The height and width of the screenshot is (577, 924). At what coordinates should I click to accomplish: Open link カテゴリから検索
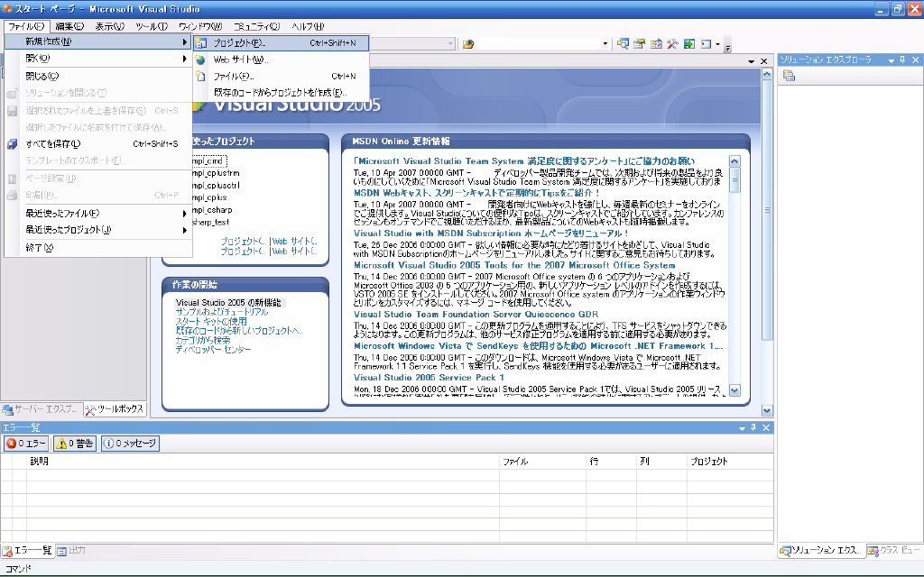coord(203,340)
